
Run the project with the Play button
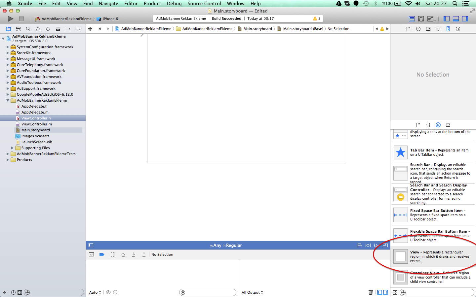[11, 19]
